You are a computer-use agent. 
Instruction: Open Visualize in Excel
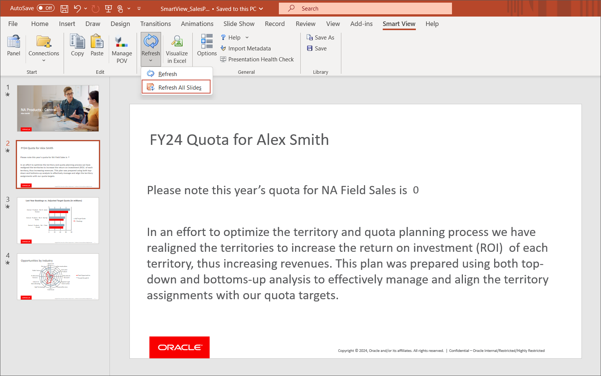(x=177, y=50)
